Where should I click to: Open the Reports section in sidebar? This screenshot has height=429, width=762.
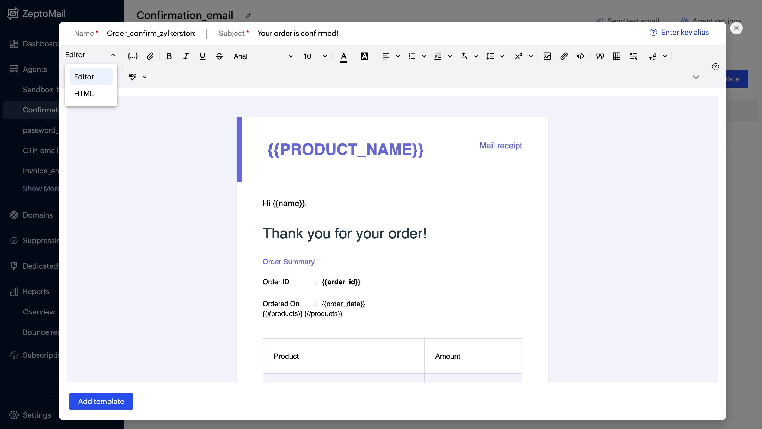[36, 292]
